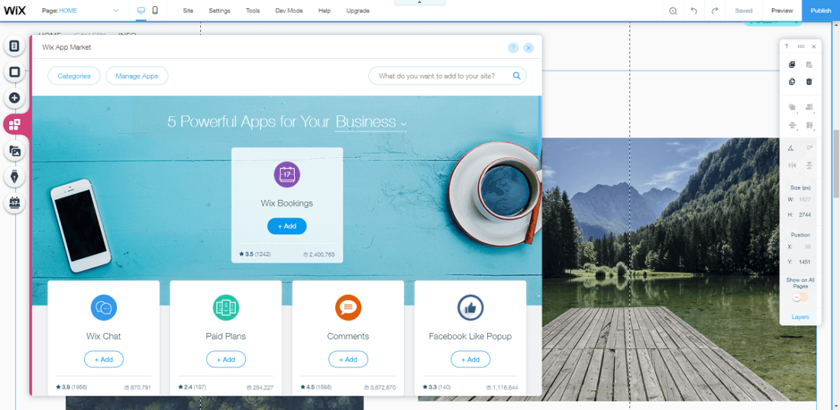Click the lake landscape image on canvas
This screenshot has width=840, height=410.
point(661,270)
